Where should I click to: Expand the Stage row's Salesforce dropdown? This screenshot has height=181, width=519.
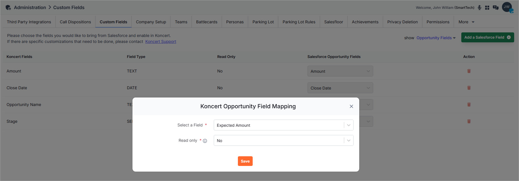tap(366, 121)
